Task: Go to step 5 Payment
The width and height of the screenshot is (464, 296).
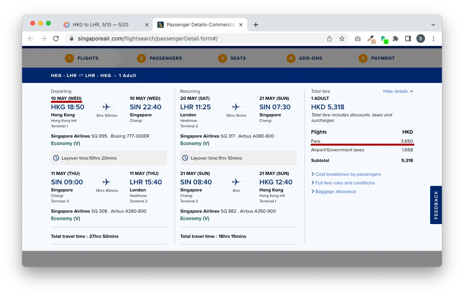Action: click(376, 58)
